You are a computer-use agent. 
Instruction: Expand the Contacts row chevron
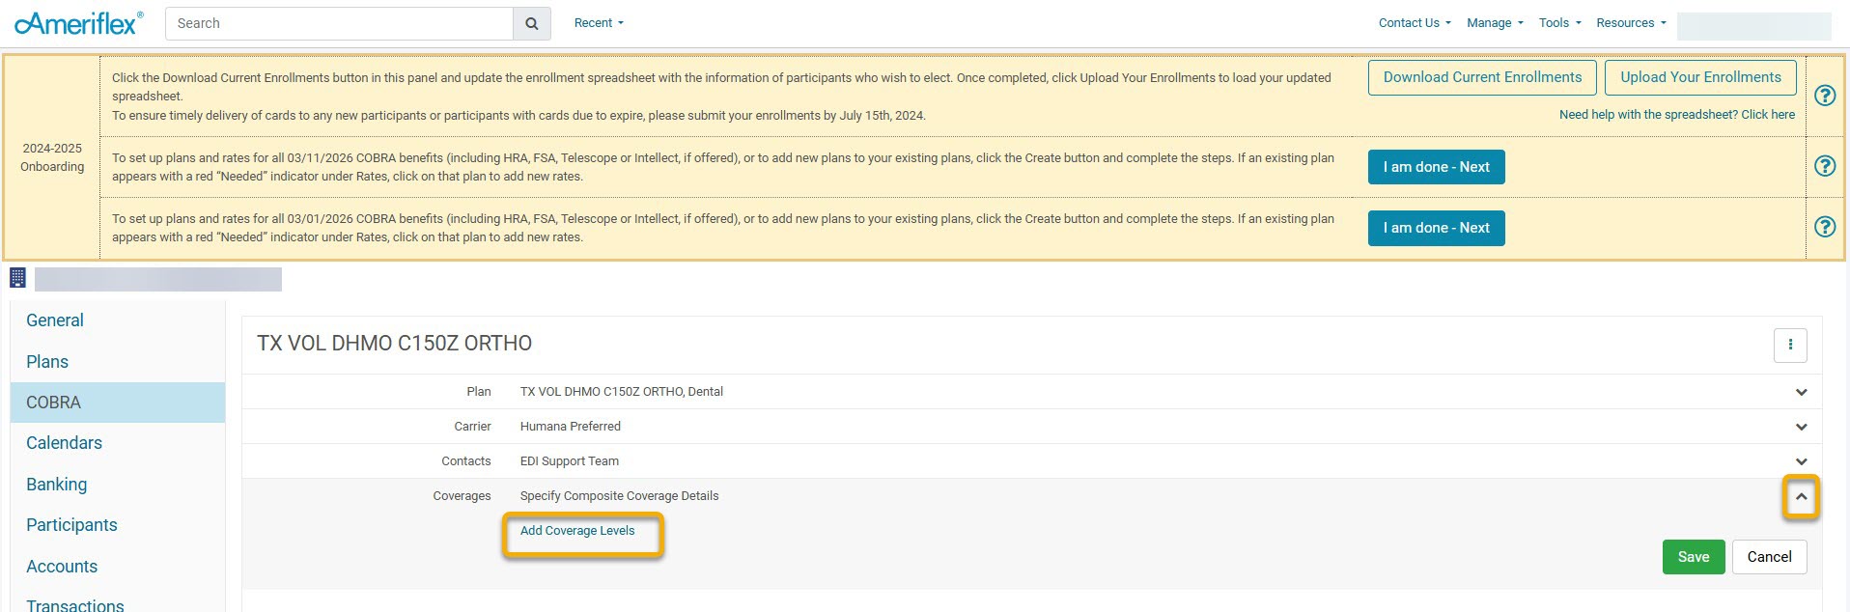1801,461
